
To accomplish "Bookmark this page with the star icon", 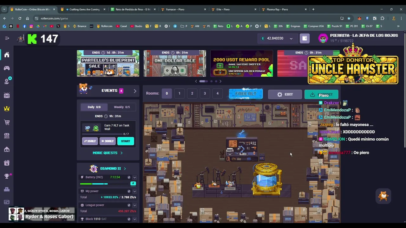I will [349, 18].
